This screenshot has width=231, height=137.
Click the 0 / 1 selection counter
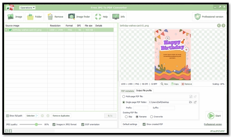pyautogui.click(x=110, y=116)
